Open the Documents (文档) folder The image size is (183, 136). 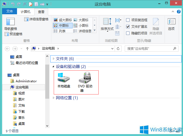click(x=19, y=106)
